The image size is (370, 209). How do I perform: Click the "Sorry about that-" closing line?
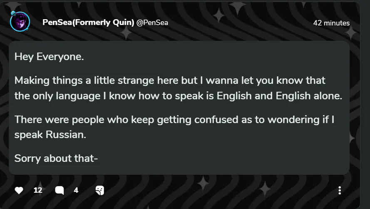point(56,159)
